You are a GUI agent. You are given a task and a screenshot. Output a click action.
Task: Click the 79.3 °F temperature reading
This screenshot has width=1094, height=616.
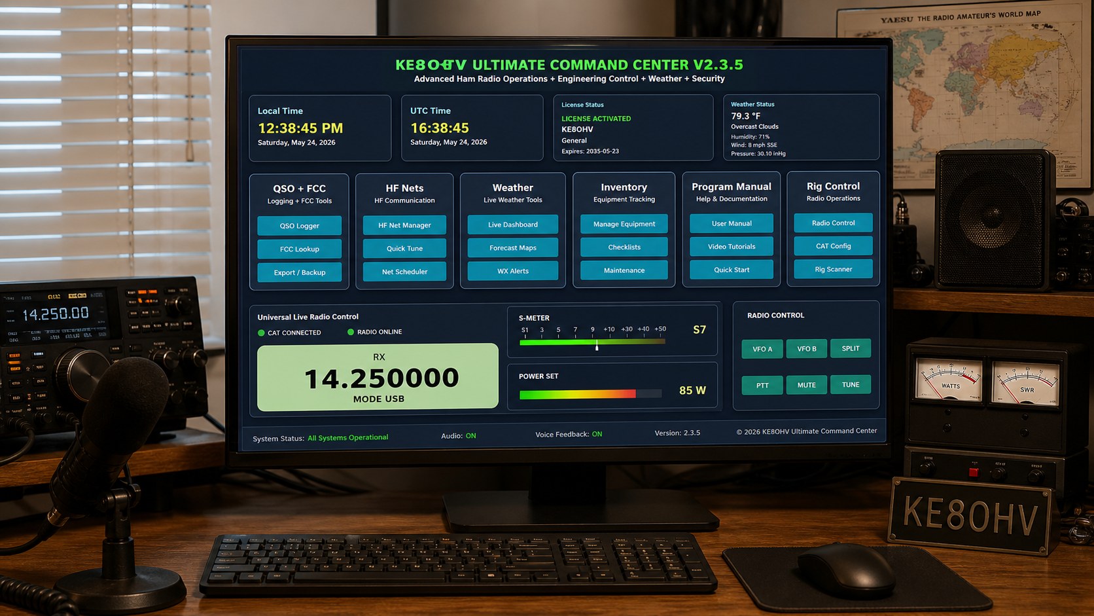746,116
